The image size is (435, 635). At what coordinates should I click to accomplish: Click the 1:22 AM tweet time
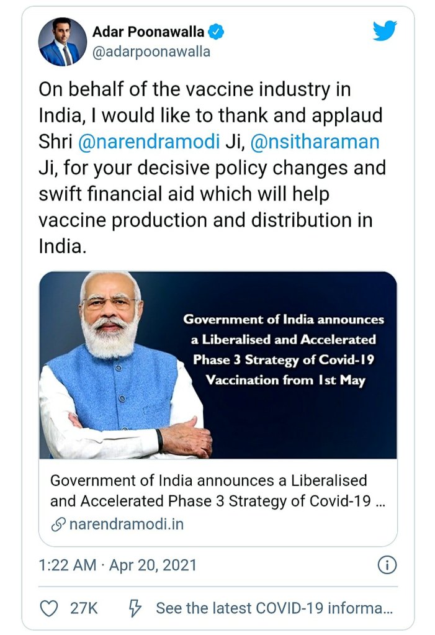click(x=67, y=565)
